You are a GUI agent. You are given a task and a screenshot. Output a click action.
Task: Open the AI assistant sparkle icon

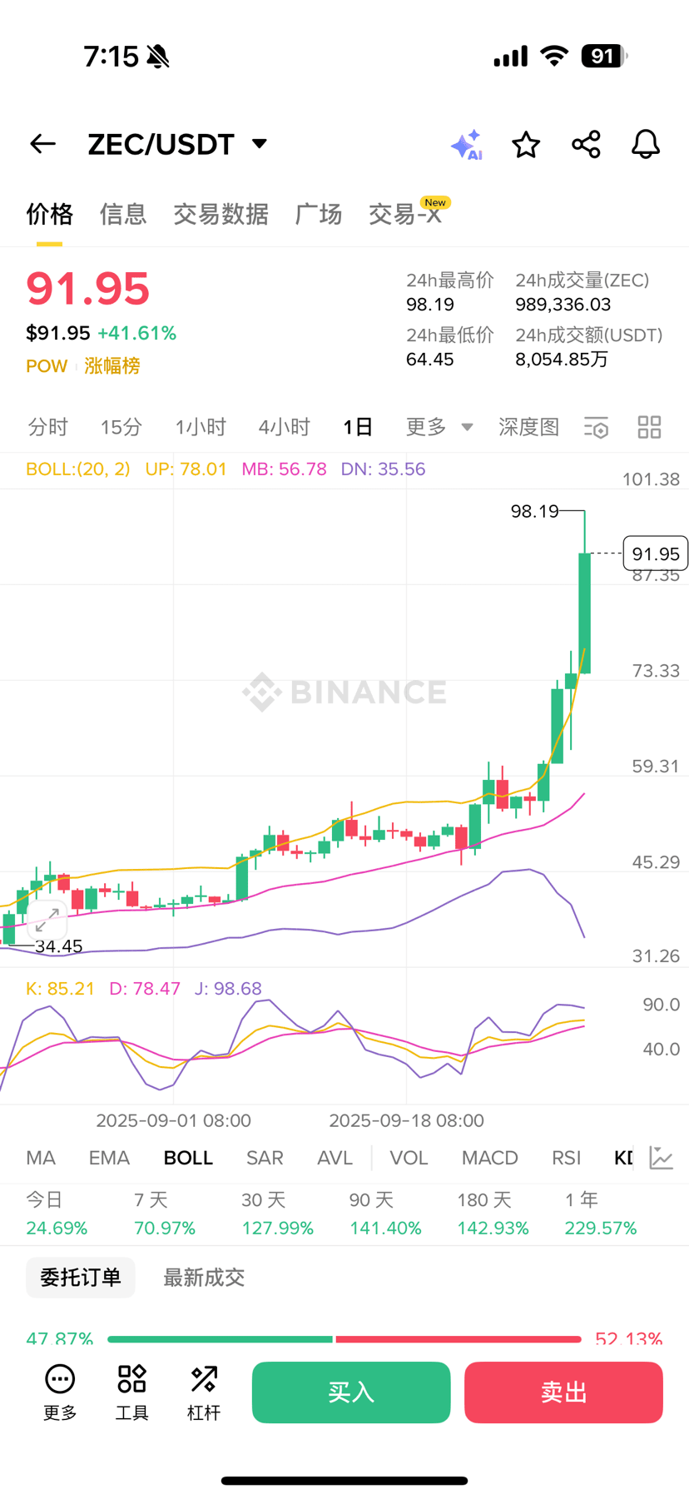(x=466, y=145)
